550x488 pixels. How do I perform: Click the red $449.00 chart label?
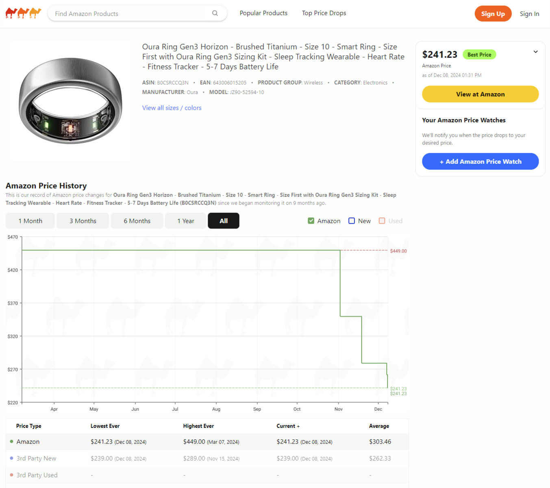click(398, 251)
